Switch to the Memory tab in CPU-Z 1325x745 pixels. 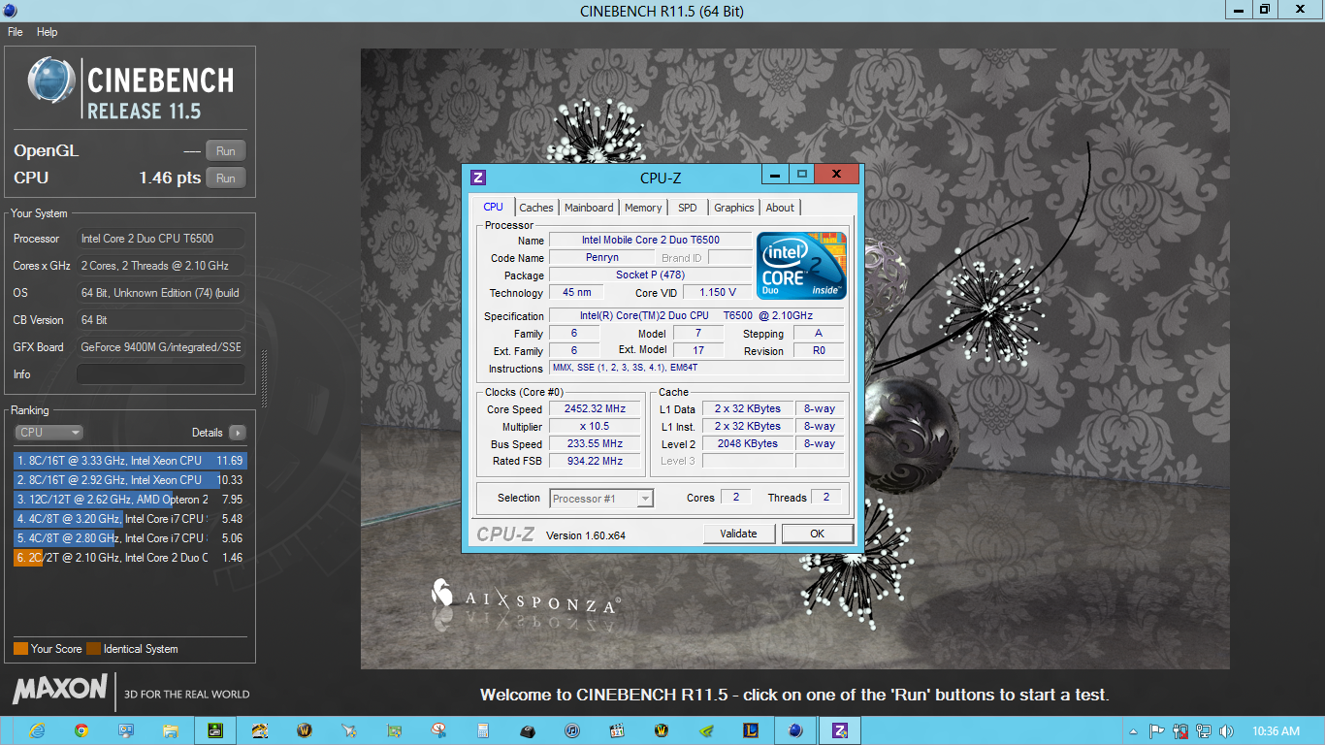point(643,208)
